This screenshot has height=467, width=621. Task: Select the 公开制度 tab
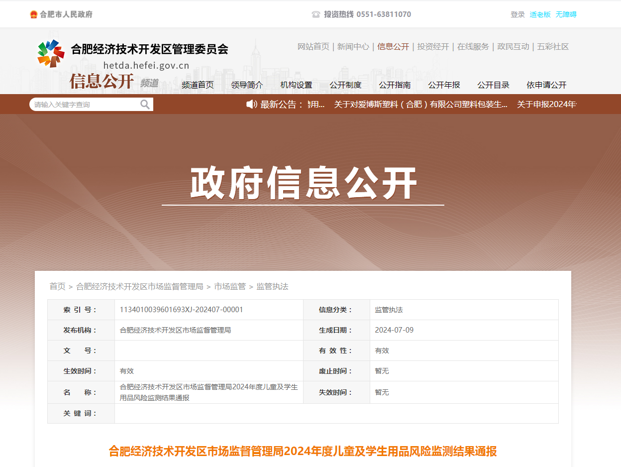(x=345, y=85)
